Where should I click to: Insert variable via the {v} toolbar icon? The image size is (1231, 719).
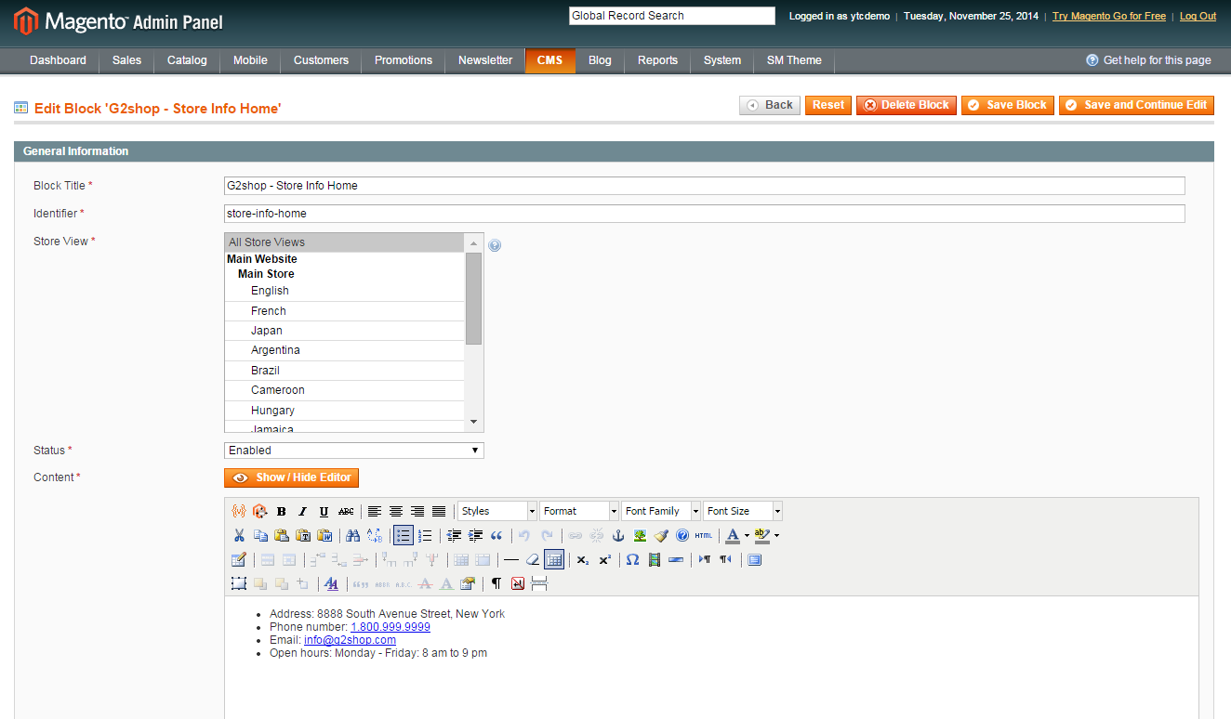238,511
